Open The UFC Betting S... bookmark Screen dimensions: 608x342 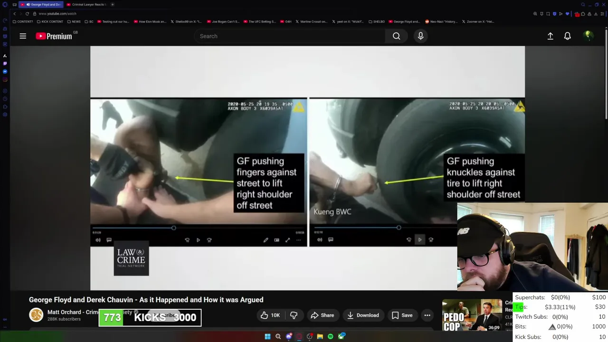tap(259, 21)
